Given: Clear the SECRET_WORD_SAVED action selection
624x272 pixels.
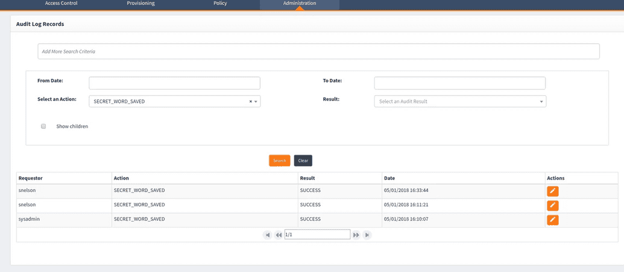Looking at the screenshot, I should [250, 102].
